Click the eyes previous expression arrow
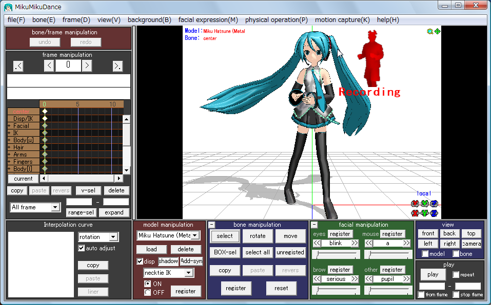491x305 pixels. (317, 243)
